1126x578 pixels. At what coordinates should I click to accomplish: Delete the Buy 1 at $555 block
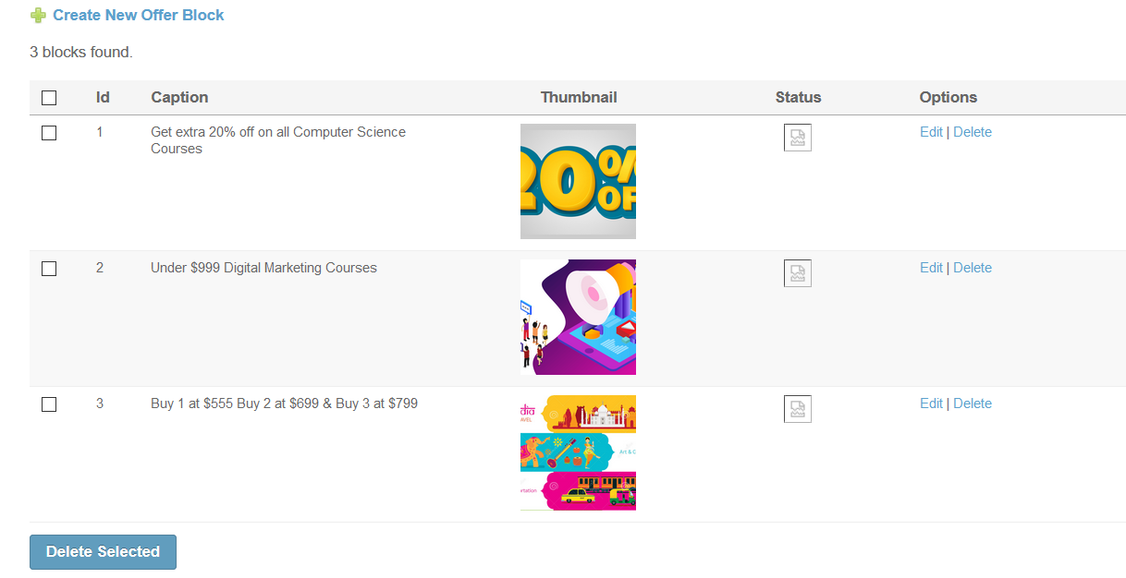pos(973,403)
